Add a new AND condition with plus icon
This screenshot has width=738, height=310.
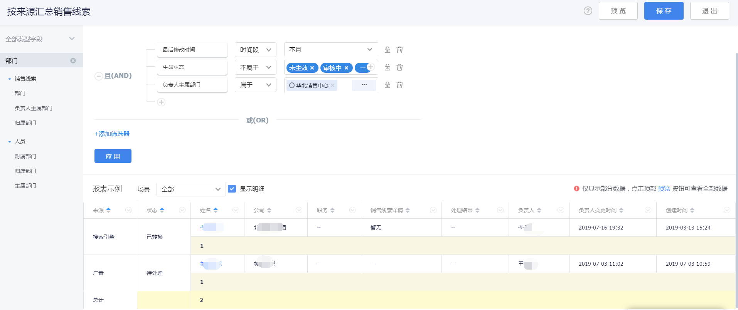(x=162, y=102)
